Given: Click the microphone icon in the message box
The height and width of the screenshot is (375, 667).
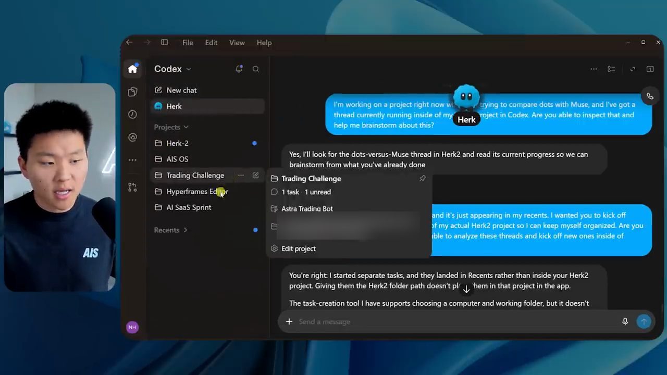Looking at the screenshot, I should tap(625, 321).
